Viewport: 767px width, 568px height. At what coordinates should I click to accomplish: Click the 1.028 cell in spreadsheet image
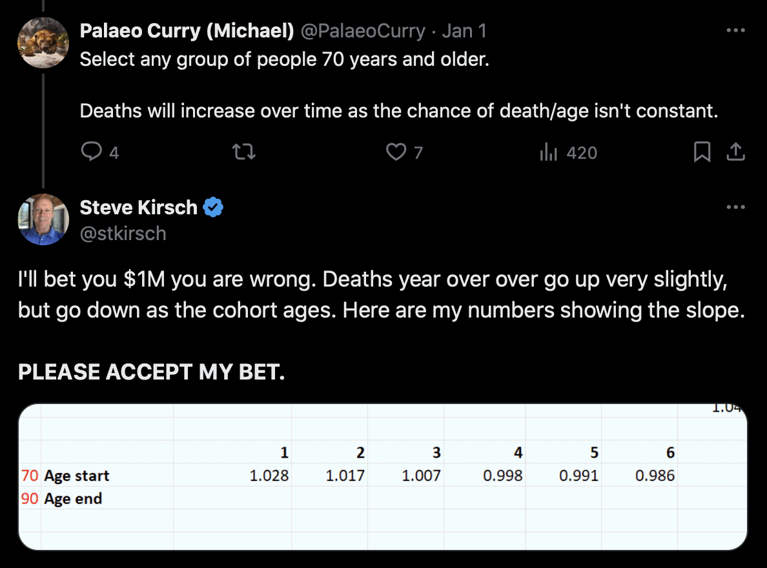click(x=269, y=476)
